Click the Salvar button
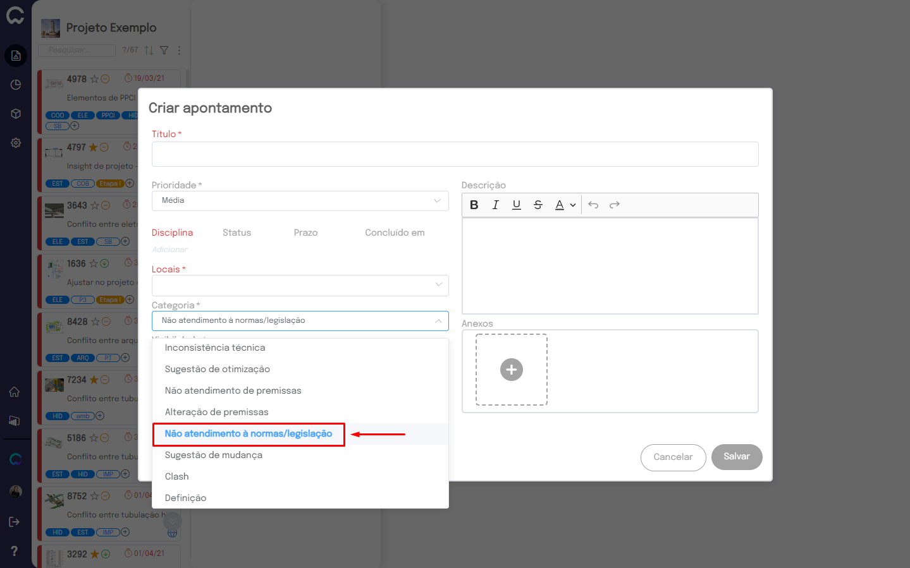Image resolution: width=910 pixels, height=568 pixels. click(736, 457)
